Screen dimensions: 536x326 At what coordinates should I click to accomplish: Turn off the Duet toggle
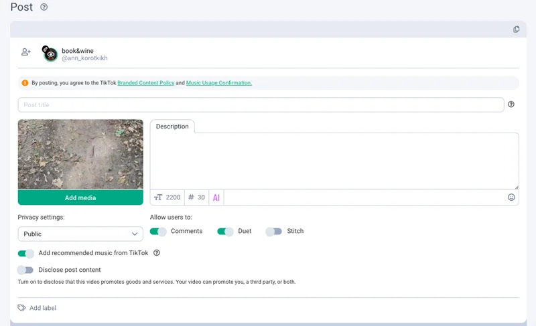225,232
